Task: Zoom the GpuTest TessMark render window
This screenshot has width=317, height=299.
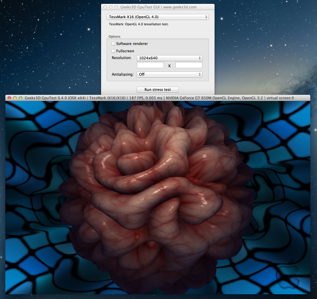Action: coord(20,98)
